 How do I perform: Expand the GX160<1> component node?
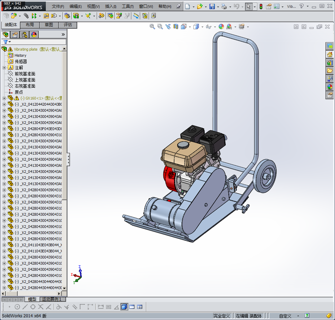point(4,98)
